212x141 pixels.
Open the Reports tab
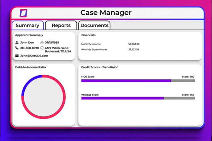pos(61,25)
